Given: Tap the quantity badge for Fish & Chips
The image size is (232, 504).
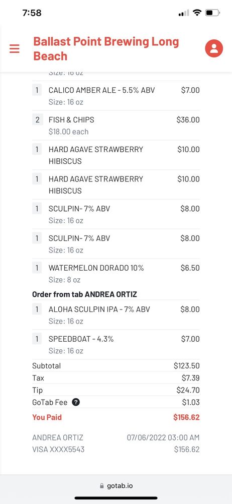Looking at the screenshot, I should pyautogui.click(x=37, y=120).
